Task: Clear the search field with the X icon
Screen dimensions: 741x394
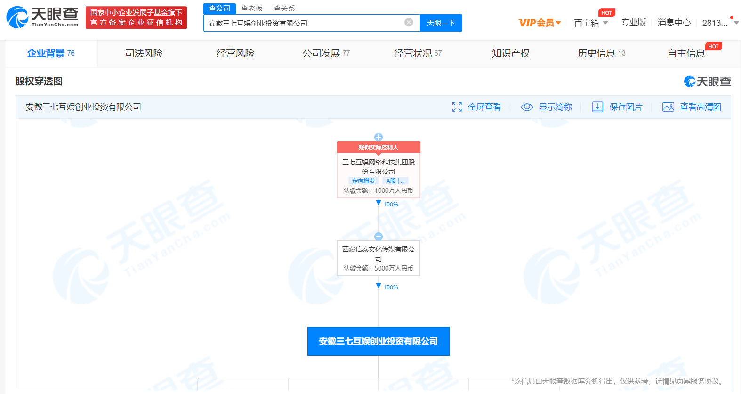Action: point(409,22)
